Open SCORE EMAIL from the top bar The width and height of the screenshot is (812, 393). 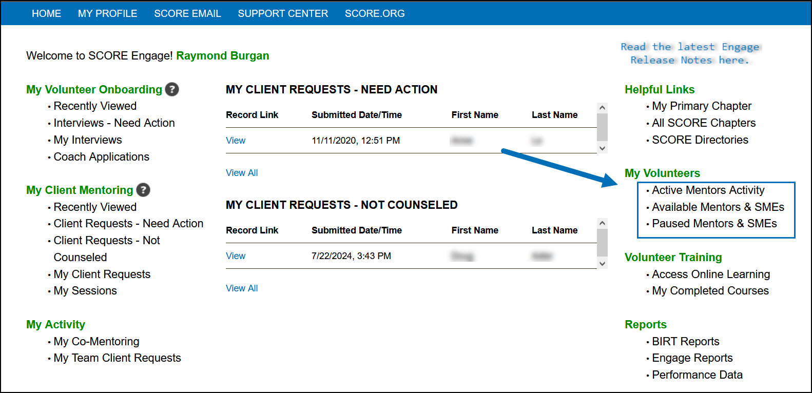tap(187, 13)
